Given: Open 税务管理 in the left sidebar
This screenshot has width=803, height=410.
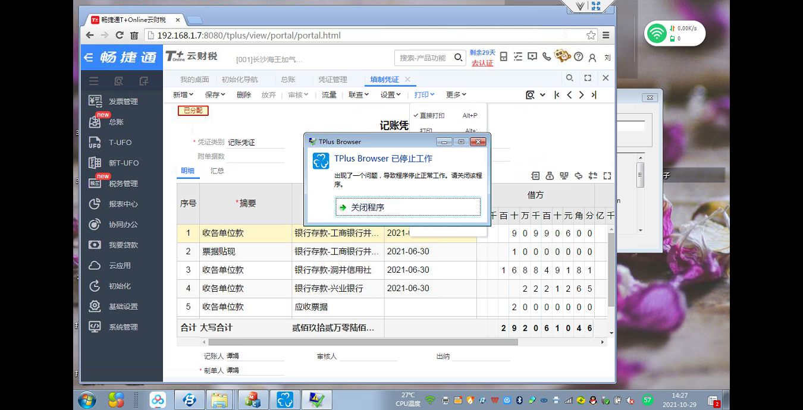Looking at the screenshot, I should click(x=122, y=184).
